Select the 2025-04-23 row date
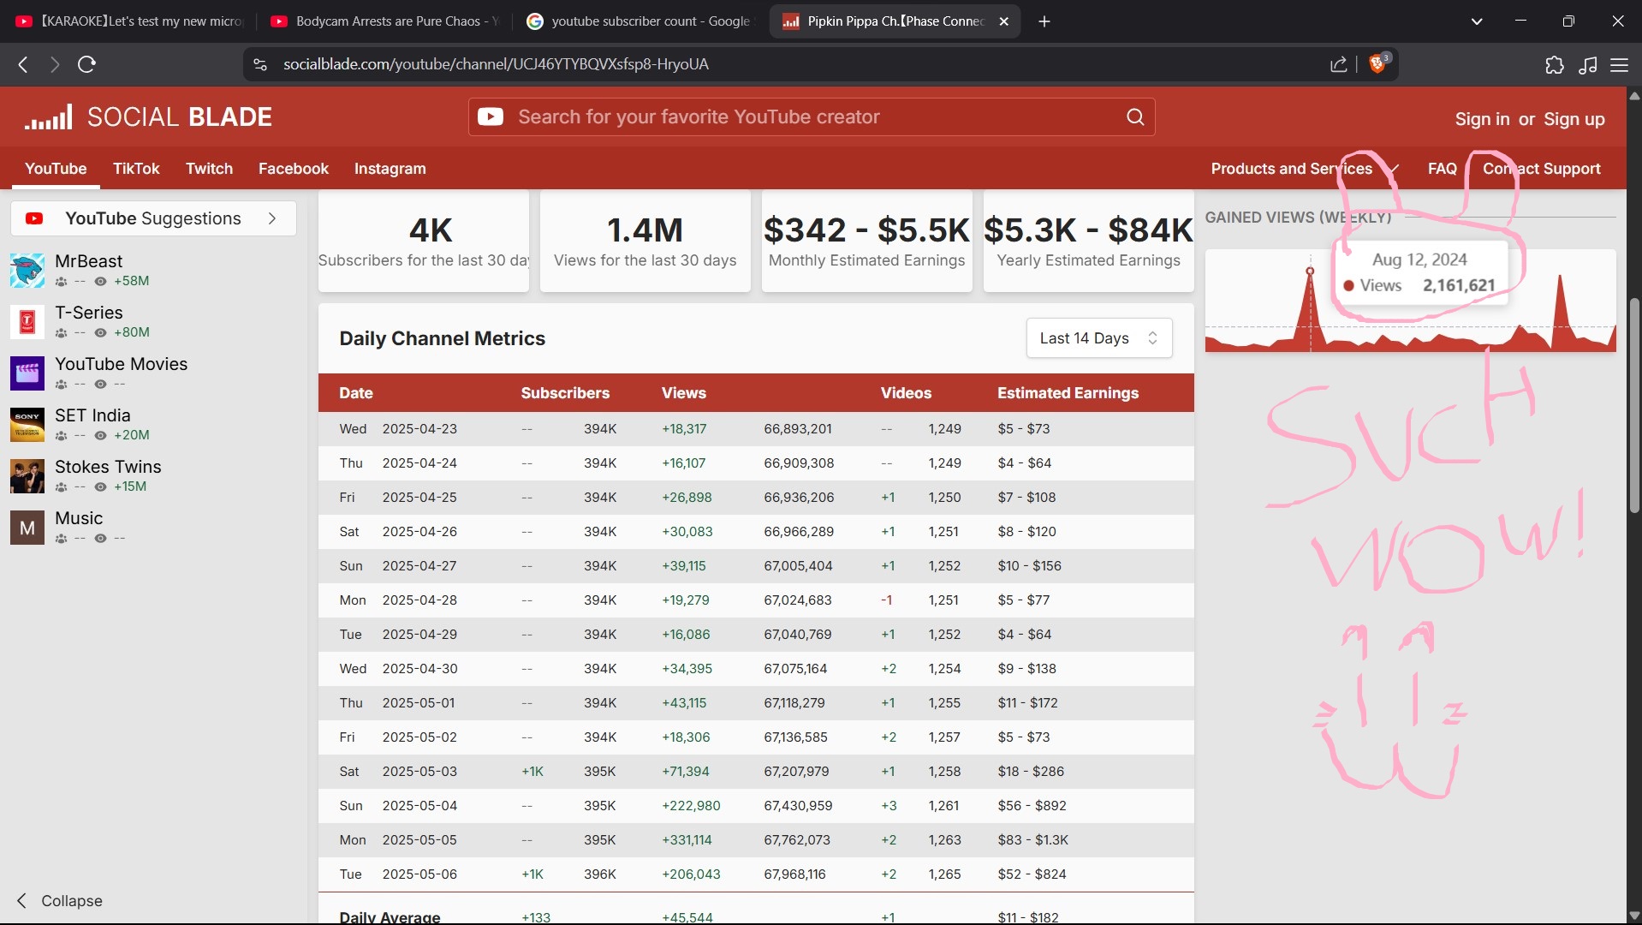Image resolution: width=1642 pixels, height=925 pixels. click(x=419, y=429)
